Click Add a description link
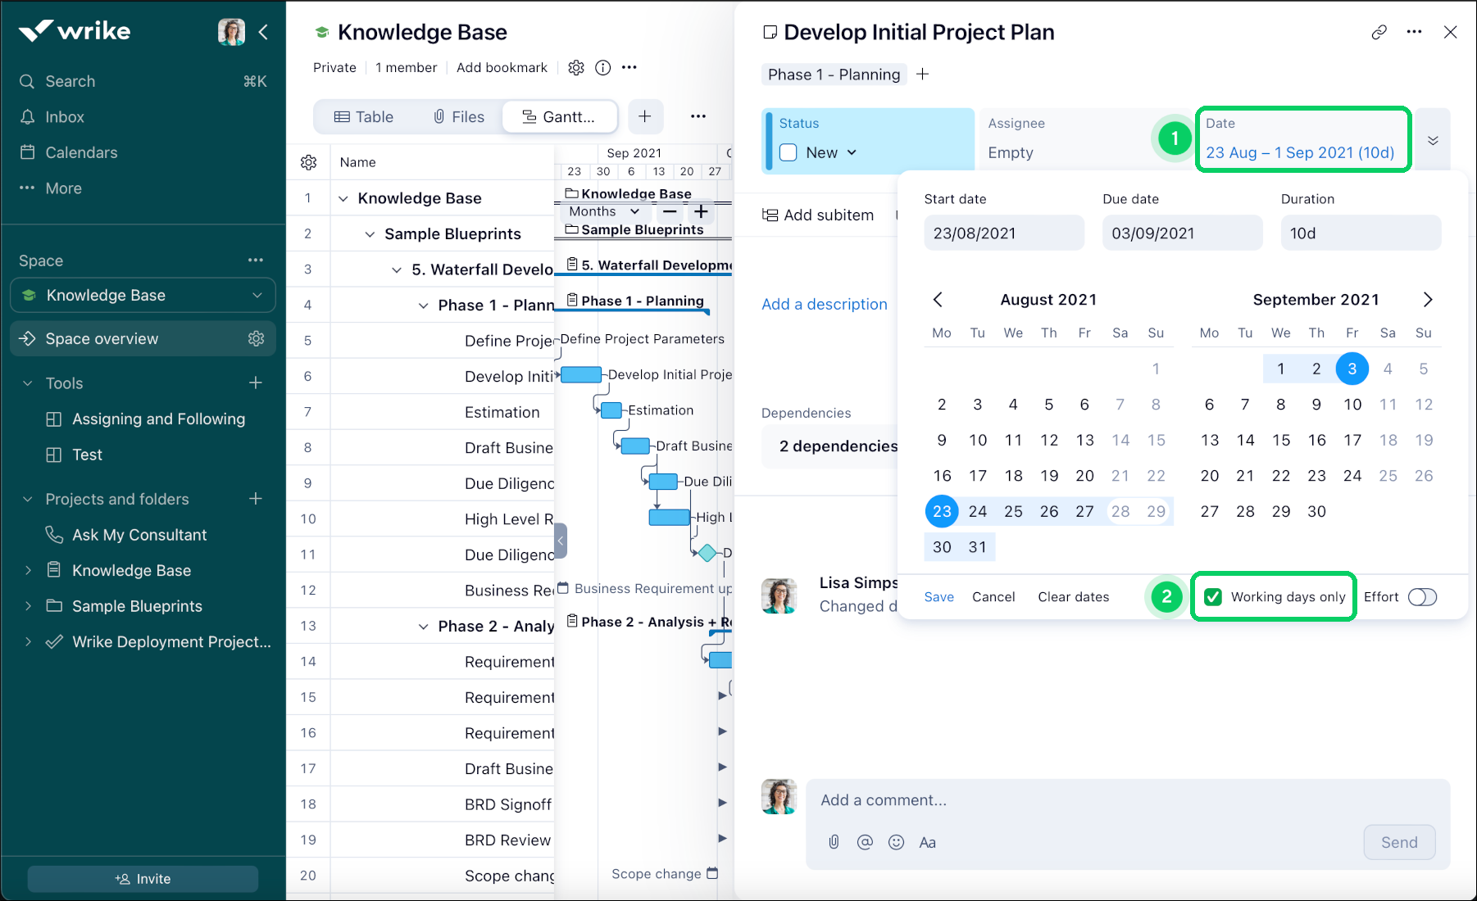Image resolution: width=1477 pixels, height=901 pixels. (x=825, y=304)
